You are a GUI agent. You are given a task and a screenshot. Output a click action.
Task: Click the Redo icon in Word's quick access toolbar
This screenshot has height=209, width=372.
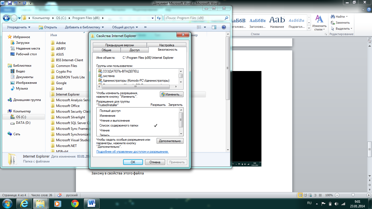[x=25, y=3]
